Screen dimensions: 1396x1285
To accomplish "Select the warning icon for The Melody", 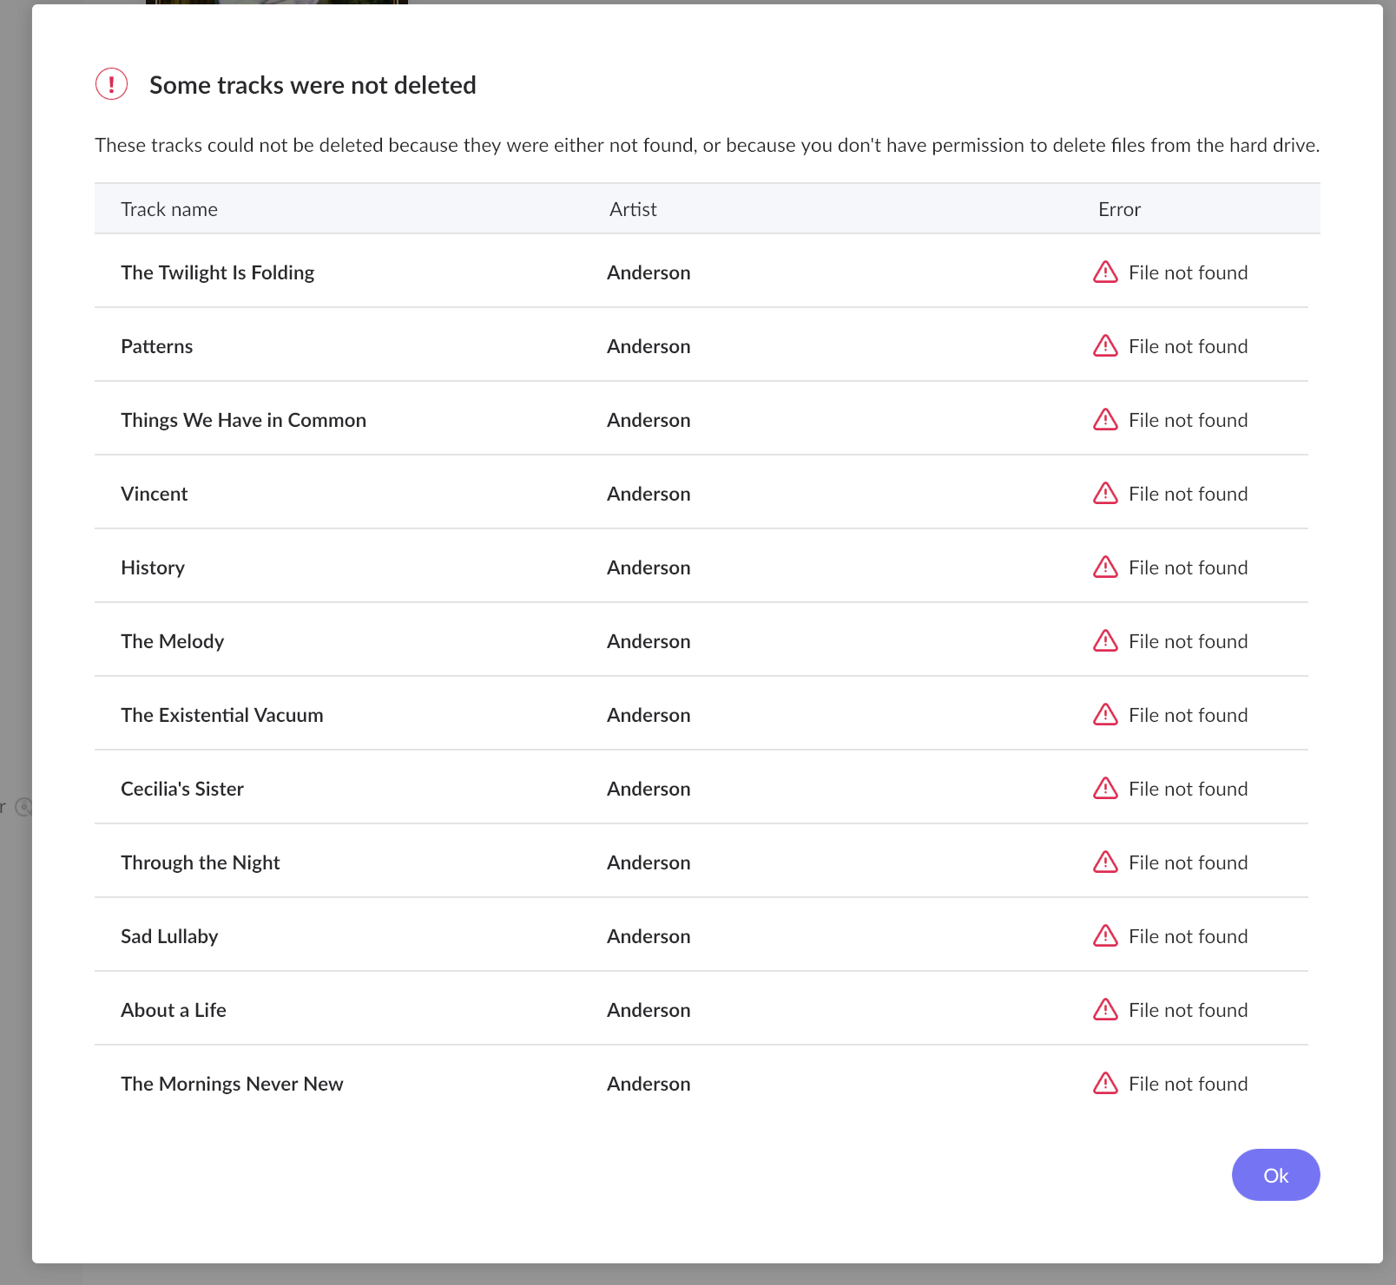I will (1105, 641).
